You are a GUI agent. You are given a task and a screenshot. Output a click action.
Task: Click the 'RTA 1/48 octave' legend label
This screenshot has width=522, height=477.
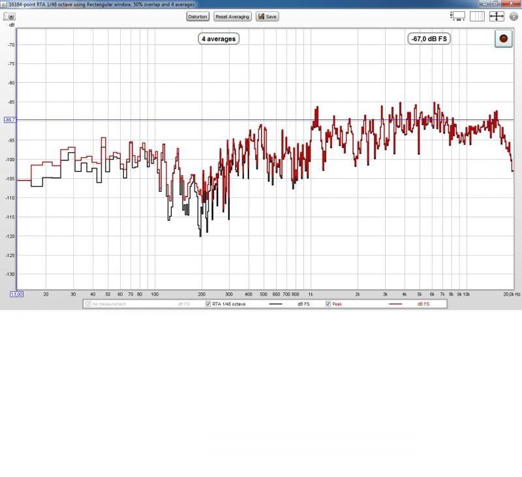pos(229,304)
